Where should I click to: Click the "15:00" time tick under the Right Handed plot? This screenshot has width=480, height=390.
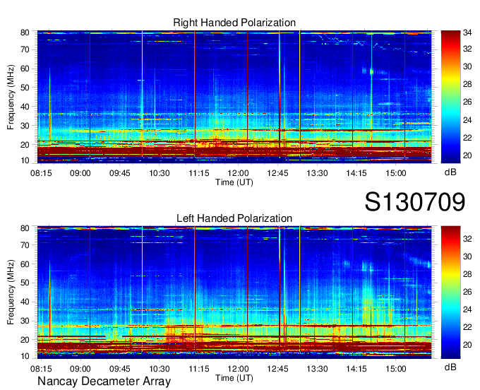coord(396,173)
